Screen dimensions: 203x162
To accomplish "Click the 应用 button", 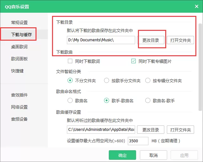I will [184, 155].
